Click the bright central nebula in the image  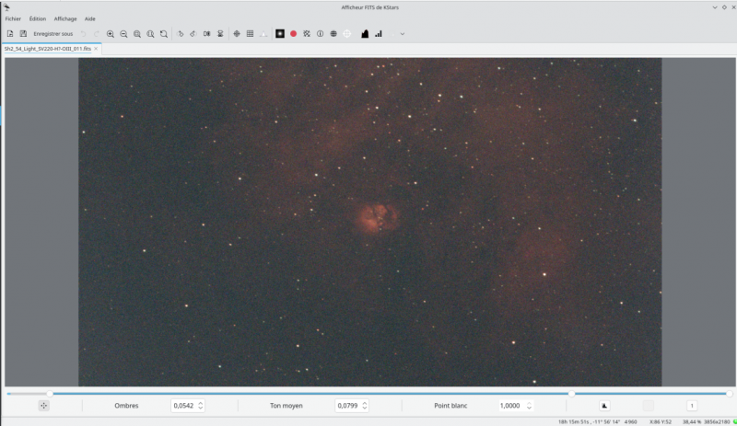tap(378, 218)
